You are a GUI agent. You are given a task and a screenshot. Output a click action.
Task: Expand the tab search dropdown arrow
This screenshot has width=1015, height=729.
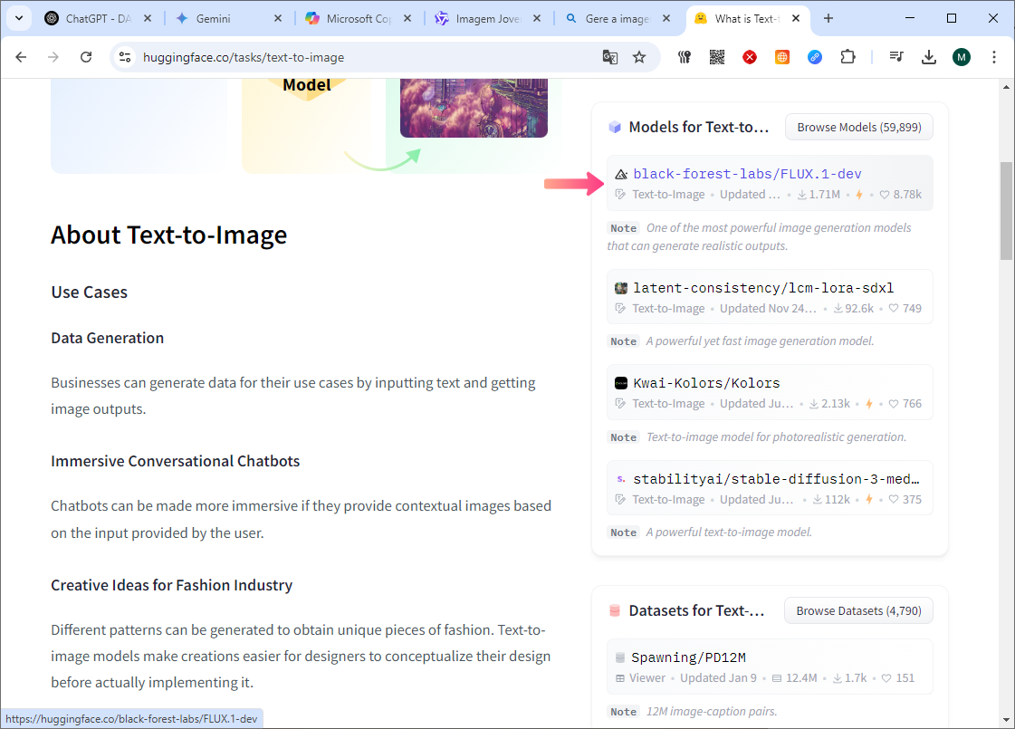pyautogui.click(x=19, y=18)
